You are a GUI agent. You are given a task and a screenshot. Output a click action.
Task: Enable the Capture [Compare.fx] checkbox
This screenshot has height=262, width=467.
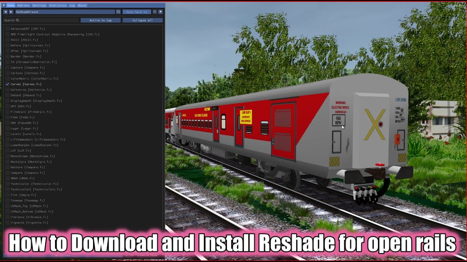click(7, 68)
